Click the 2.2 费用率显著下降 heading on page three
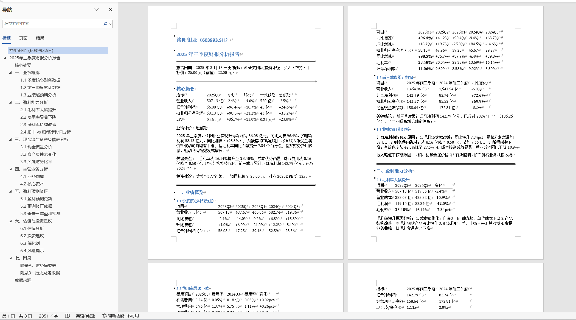Image resolution: width=576 pixels, height=320 pixels. 193,288
